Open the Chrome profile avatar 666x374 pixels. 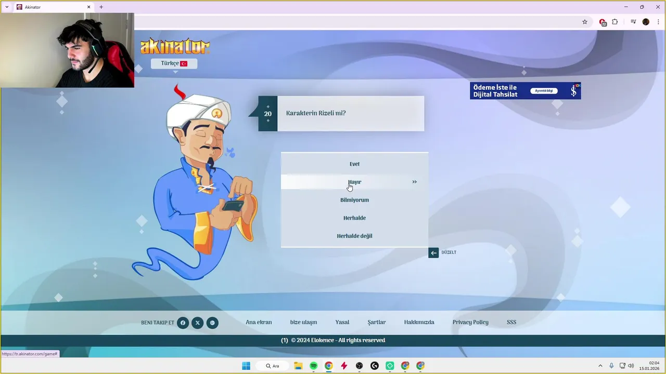tap(646, 22)
